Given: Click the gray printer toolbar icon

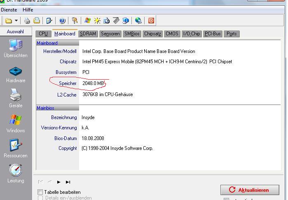Looking at the screenshot, I should point(27,21).
